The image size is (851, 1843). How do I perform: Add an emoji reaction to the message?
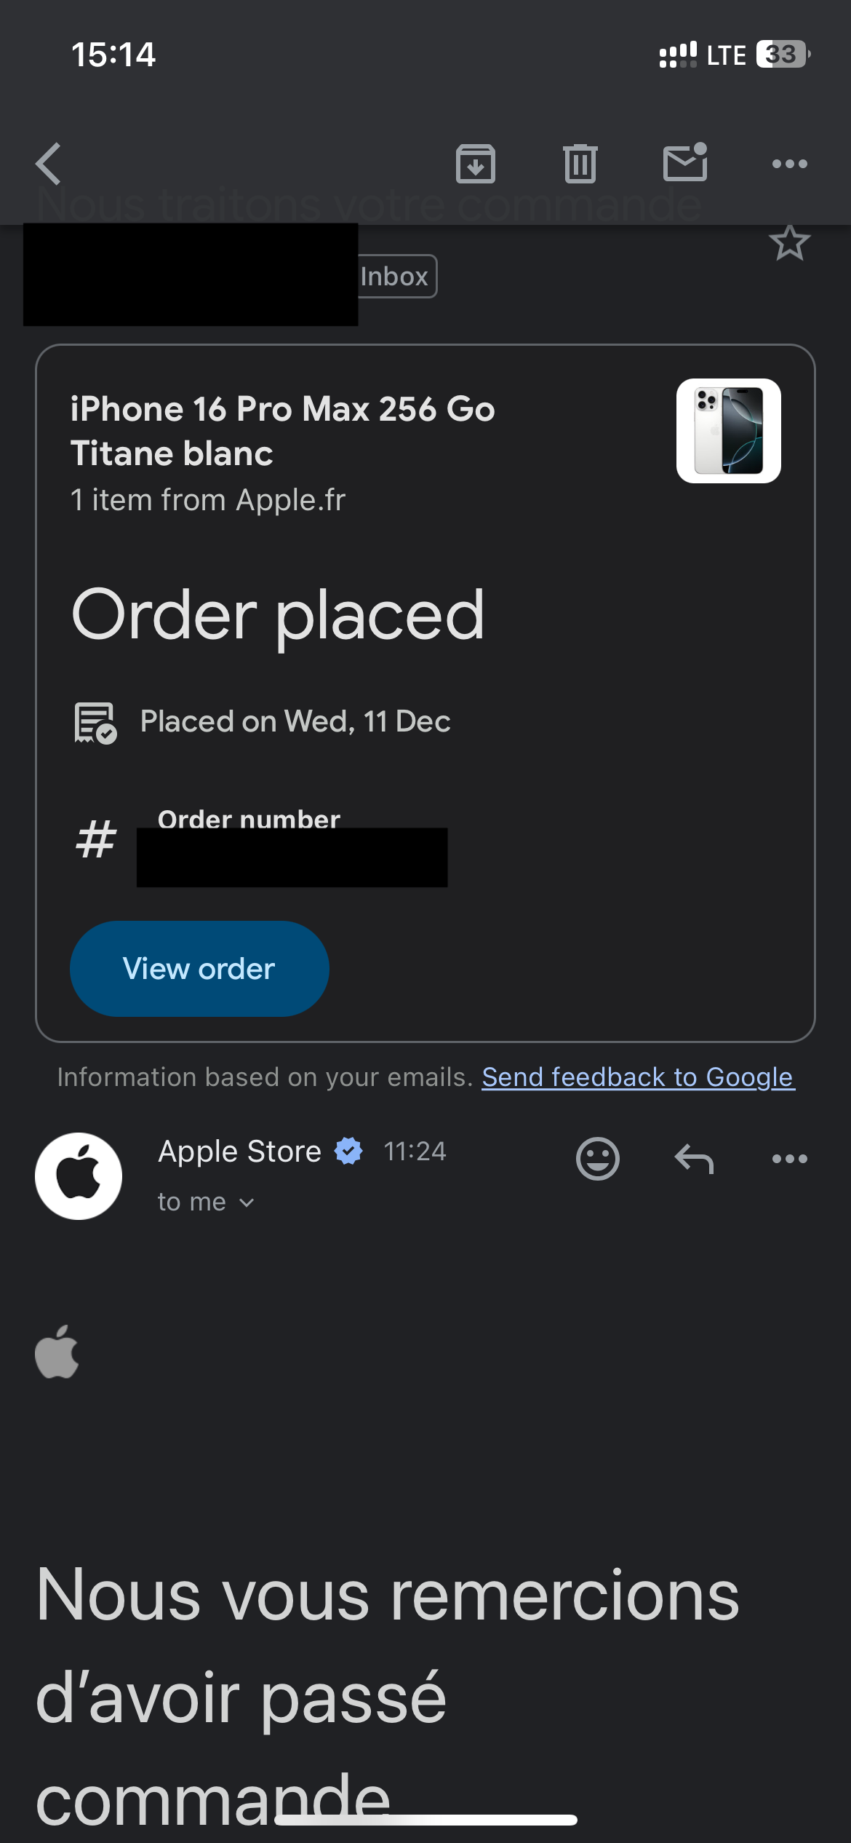coord(597,1158)
